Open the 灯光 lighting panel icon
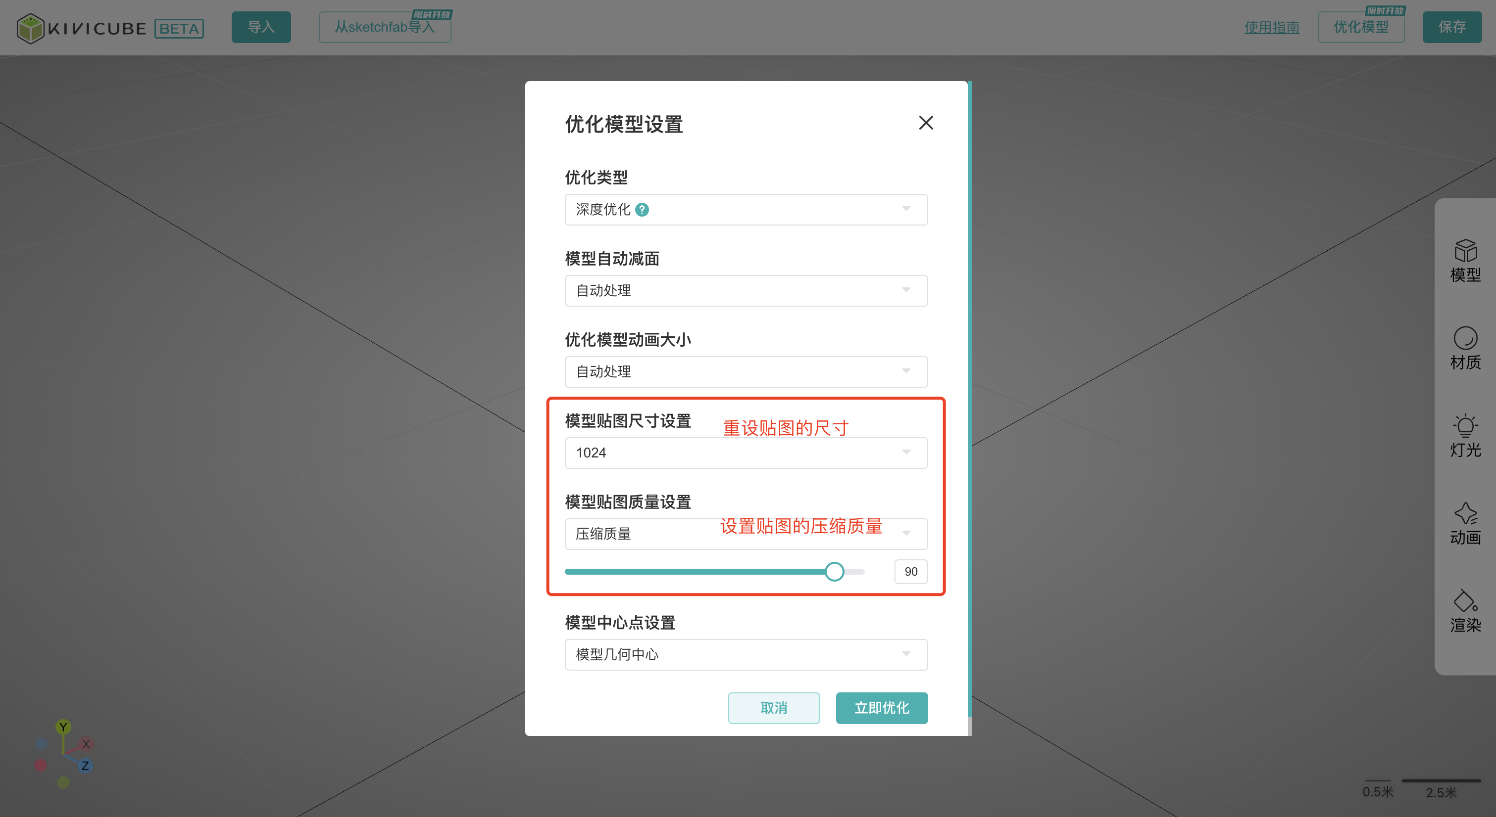This screenshot has height=817, width=1496. tap(1465, 436)
